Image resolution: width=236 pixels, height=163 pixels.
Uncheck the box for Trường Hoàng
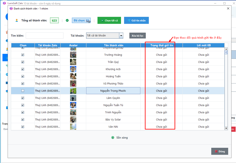coord(23,55)
